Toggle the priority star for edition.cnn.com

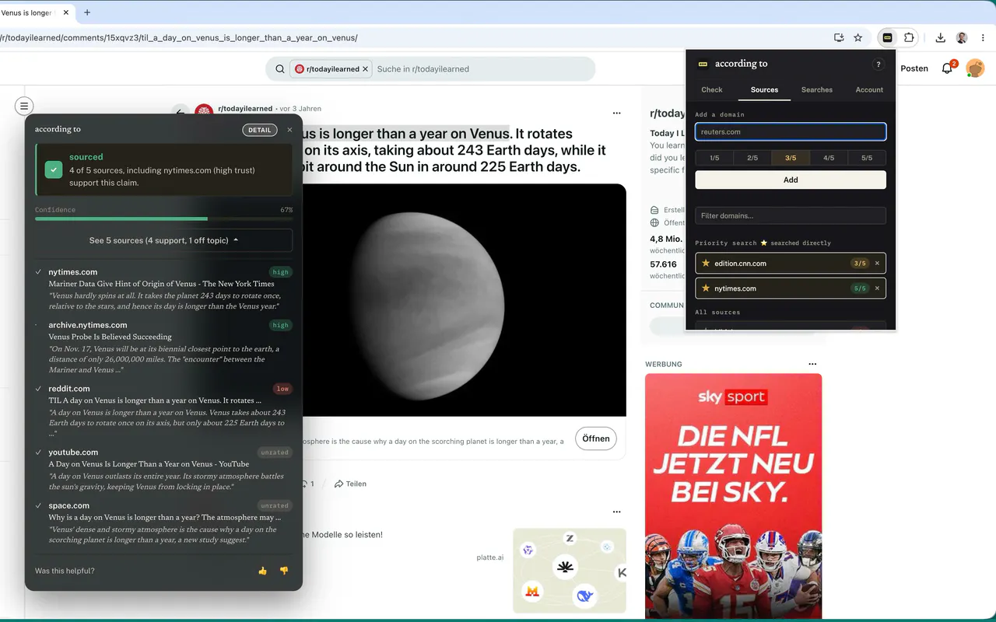(706, 264)
